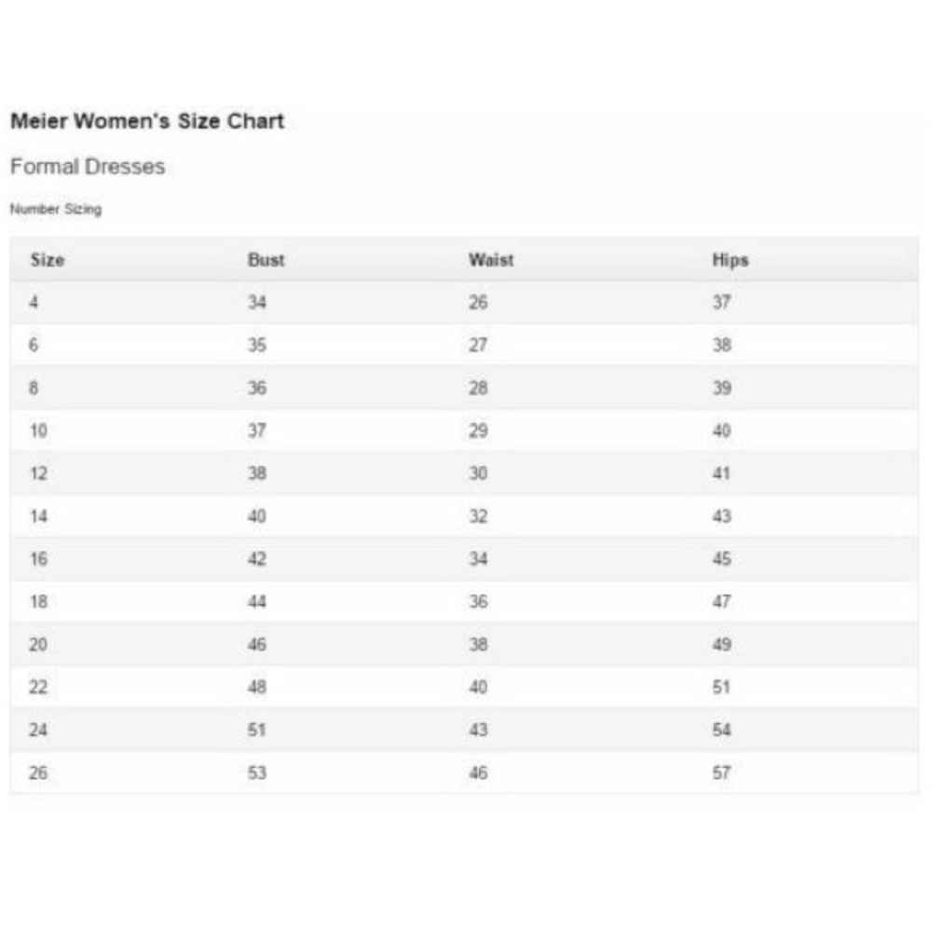Click the size 12 row label
The image size is (932, 932).
click(x=38, y=473)
